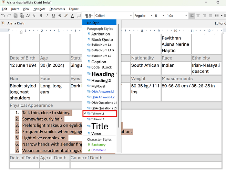Screen dimensions: 226x172
Task: Center align the text
Action: 198,15
